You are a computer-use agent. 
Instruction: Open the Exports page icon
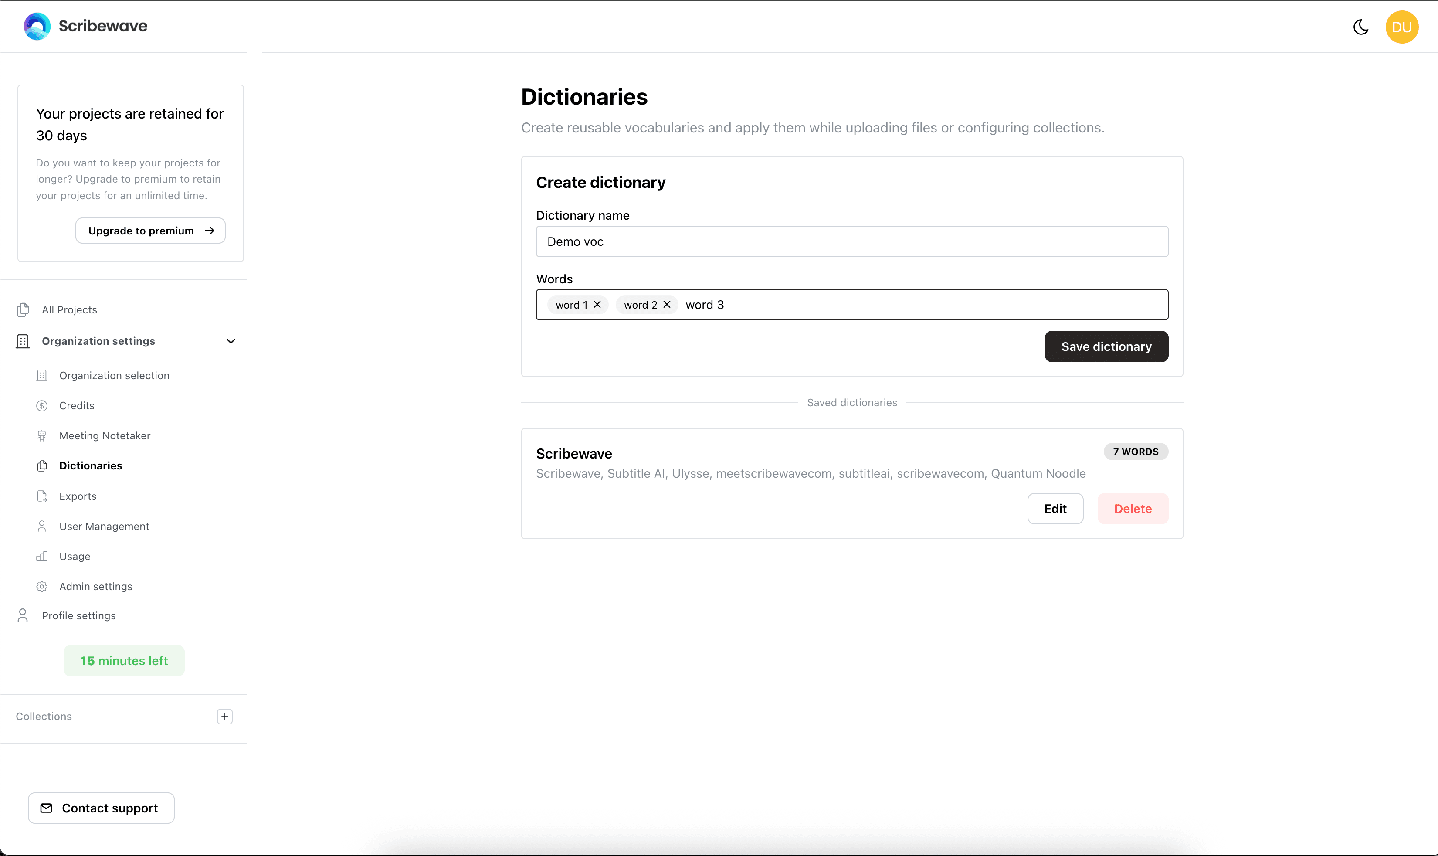(42, 496)
